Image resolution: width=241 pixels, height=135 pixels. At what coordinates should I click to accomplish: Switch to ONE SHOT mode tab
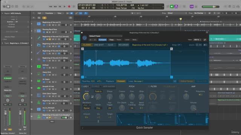(99, 45)
